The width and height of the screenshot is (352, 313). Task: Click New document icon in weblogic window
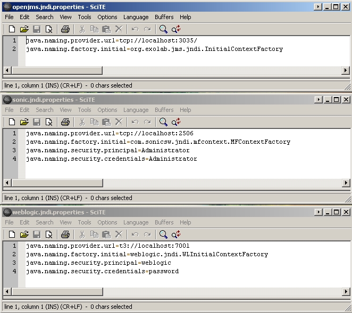(x=12, y=234)
